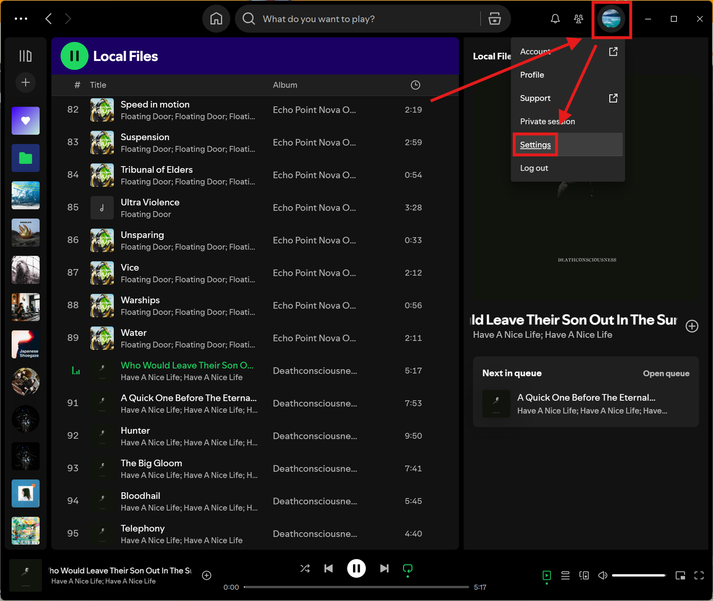Image resolution: width=713 pixels, height=601 pixels.
Task: Pause playback with the center button
Action: click(x=356, y=569)
